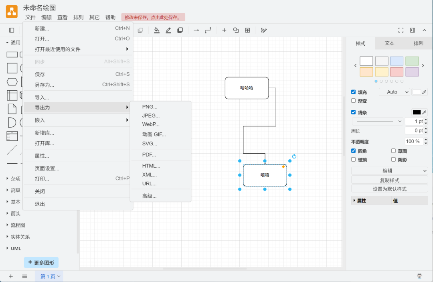Click the table icon in toolbar
Screen dimensions: 433x282
coord(248,30)
